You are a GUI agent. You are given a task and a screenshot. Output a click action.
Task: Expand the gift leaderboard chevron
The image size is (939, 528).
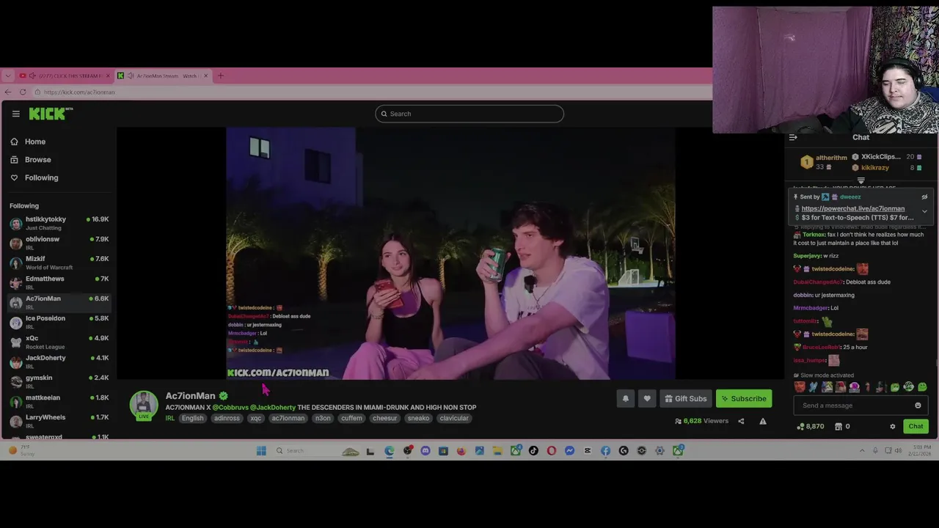[x=861, y=180]
